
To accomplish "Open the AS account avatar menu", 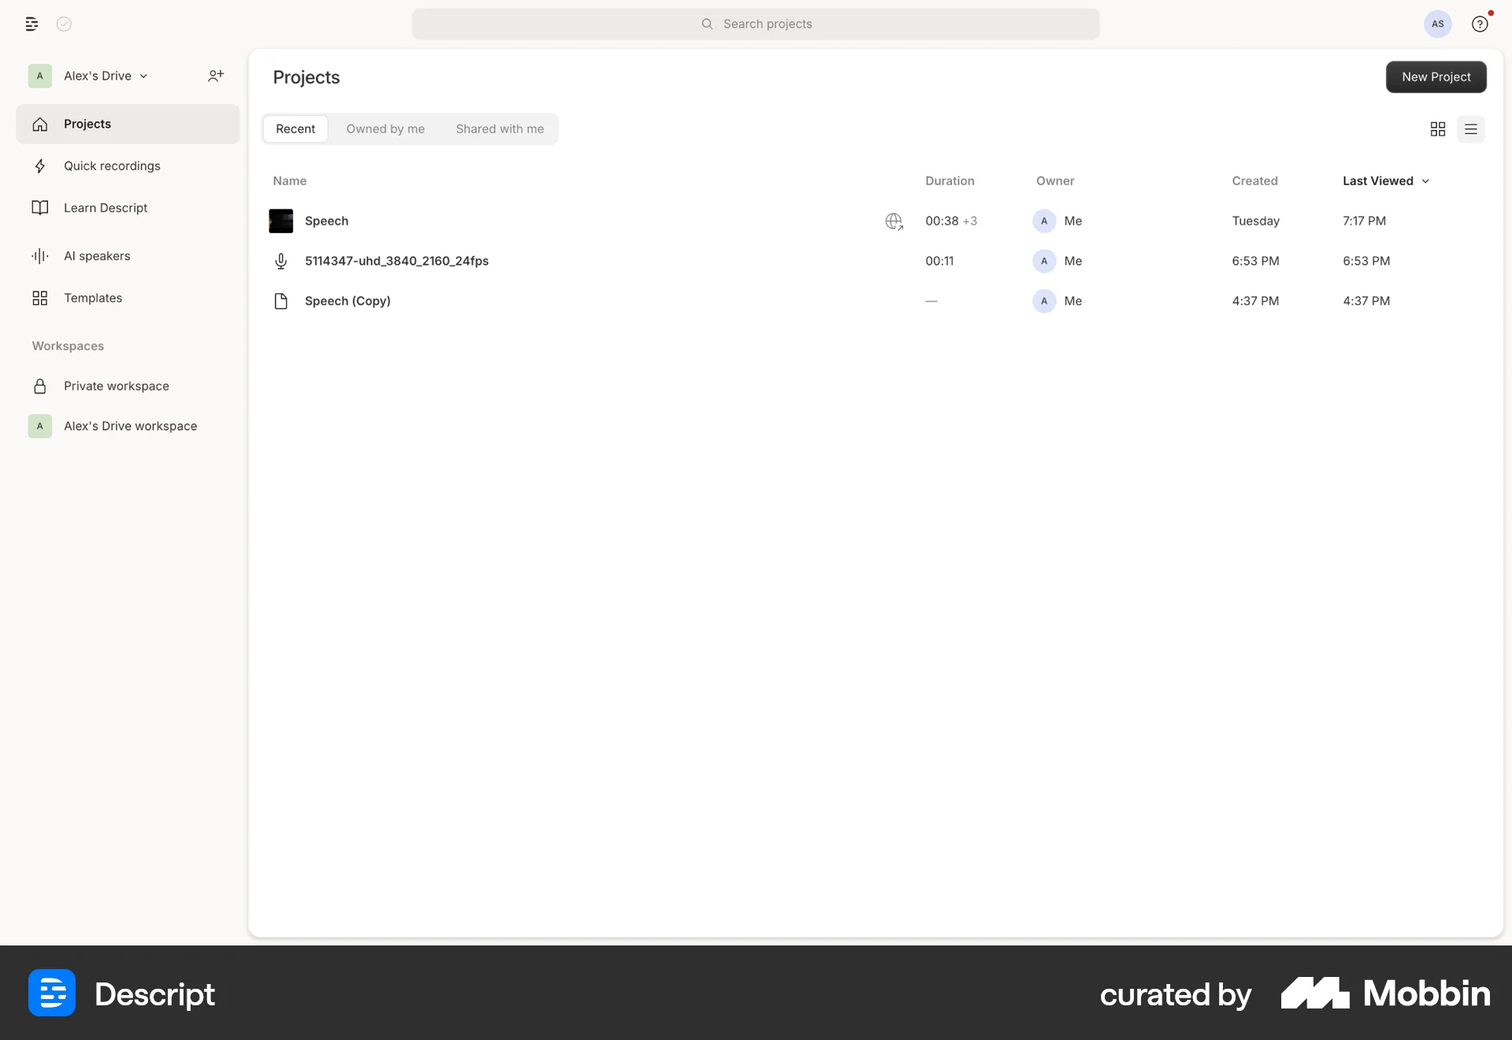I will pyautogui.click(x=1436, y=24).
